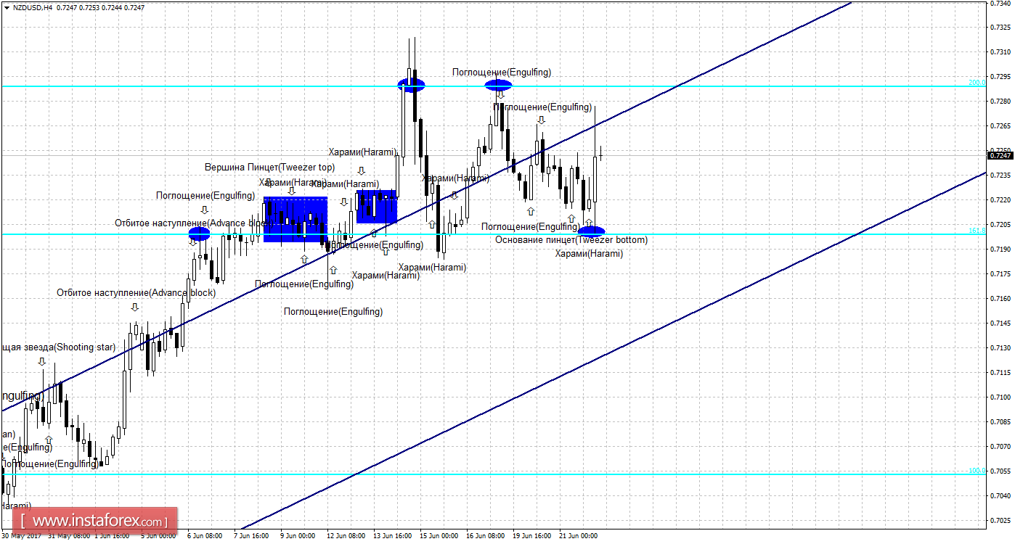Click the 0.7220 price axis label

(x=1000, y=200)
